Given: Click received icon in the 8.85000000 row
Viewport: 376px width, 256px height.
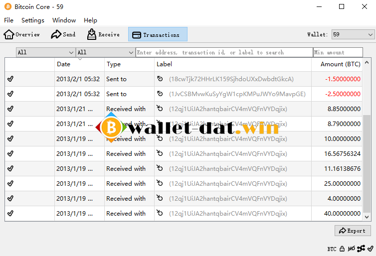Looking at the screenshot, I should (x=160, y=108).
